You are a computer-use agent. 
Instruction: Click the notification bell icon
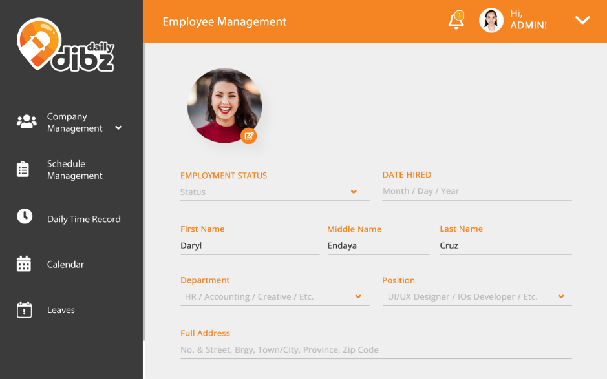[x=456, y=21]
